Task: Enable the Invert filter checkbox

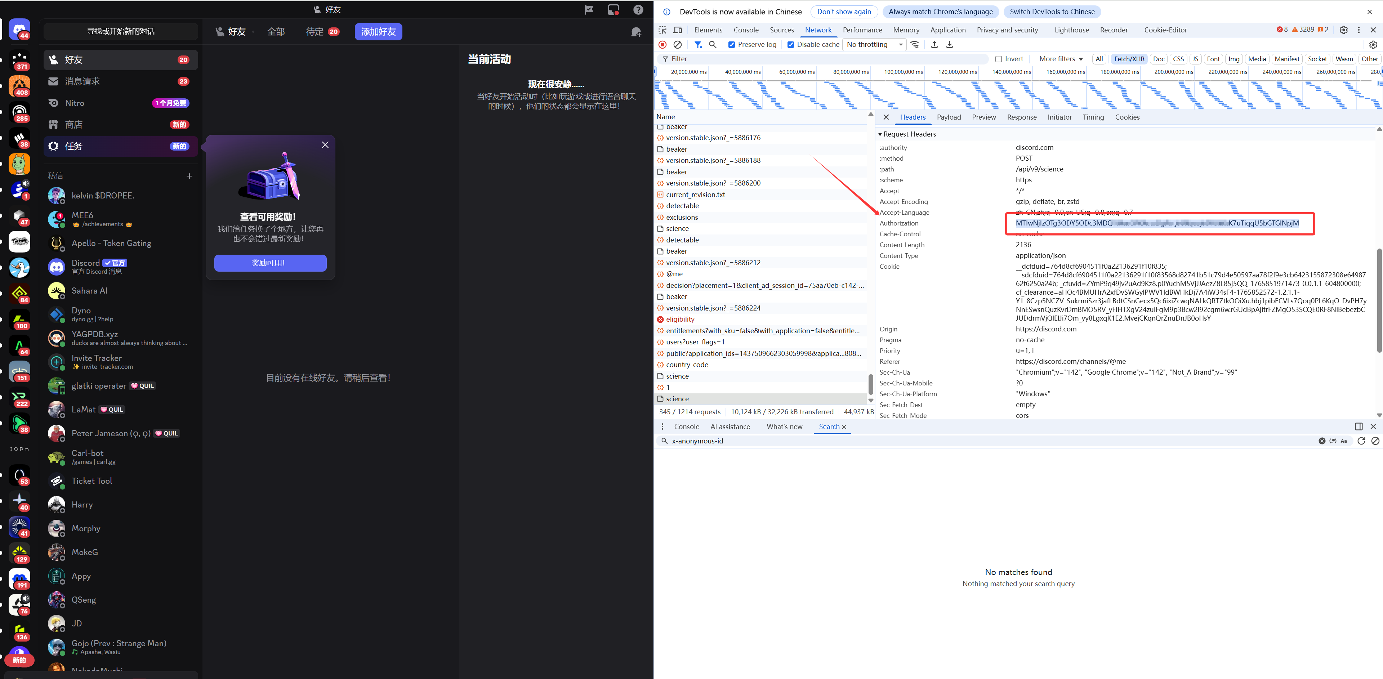Action: point(999,59)
